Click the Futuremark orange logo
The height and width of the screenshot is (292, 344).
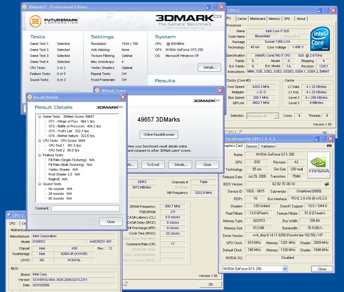click(x=35, y=21)
